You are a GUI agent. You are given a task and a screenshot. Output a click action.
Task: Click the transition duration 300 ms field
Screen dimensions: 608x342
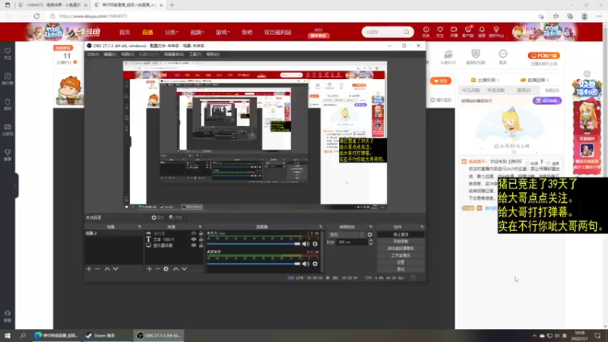[351, 242]
